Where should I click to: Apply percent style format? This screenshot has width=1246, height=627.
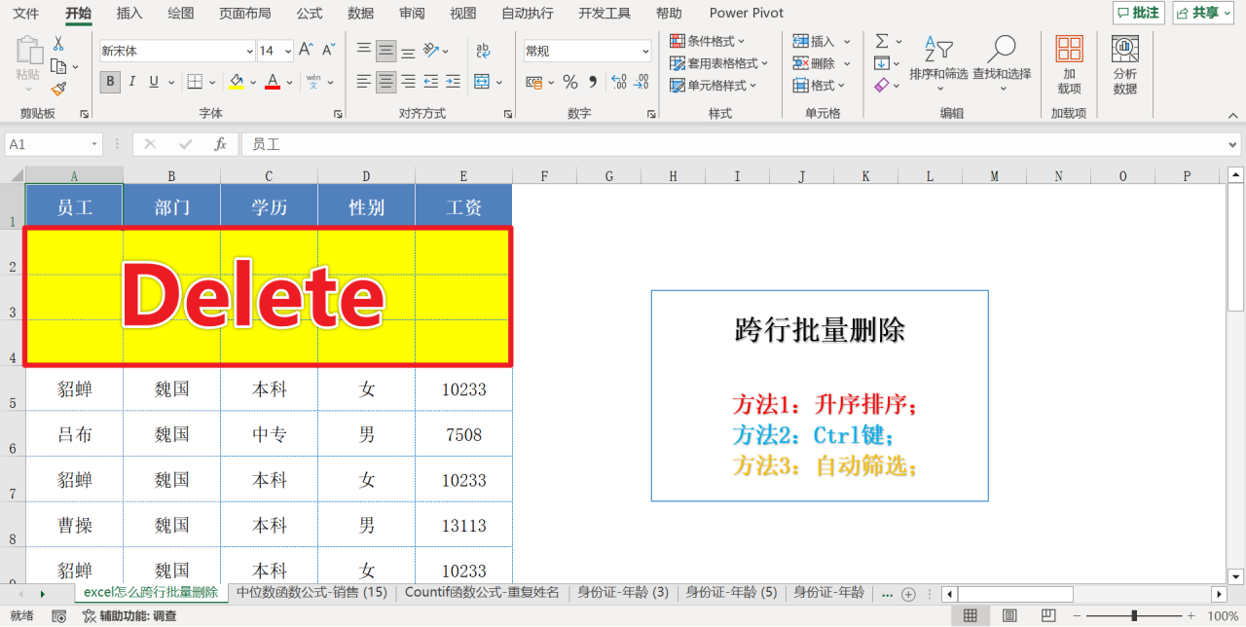click(x=570, y=82)
